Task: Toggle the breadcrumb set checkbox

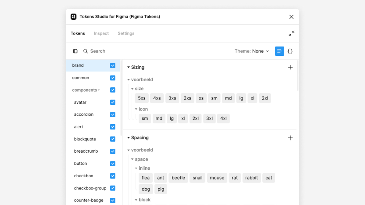Action: [113, 151]
